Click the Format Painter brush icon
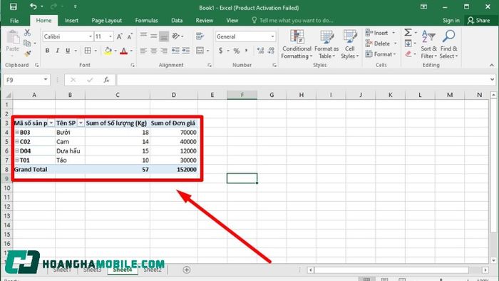This screenshot has width=499, height=281. pyautogui.click(x=27, y=53)
